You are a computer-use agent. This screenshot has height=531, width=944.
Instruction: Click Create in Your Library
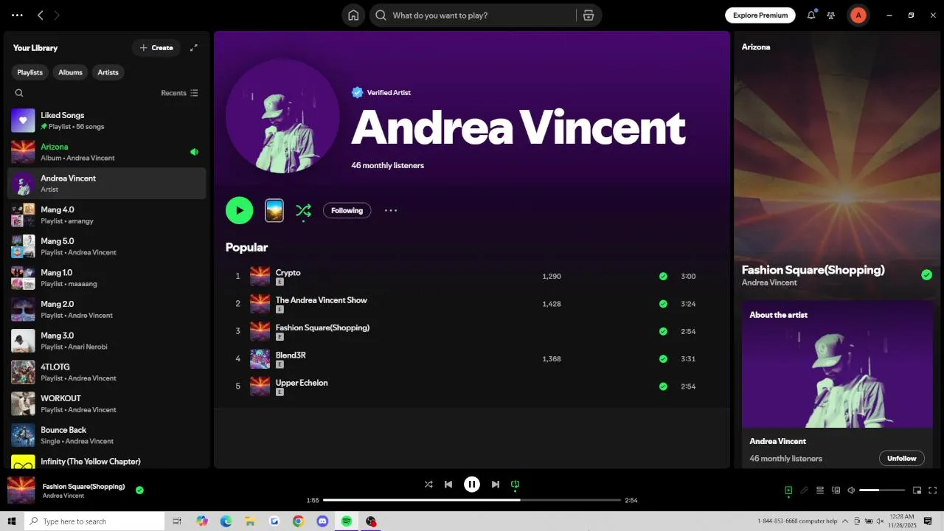[x=156, y=48]
